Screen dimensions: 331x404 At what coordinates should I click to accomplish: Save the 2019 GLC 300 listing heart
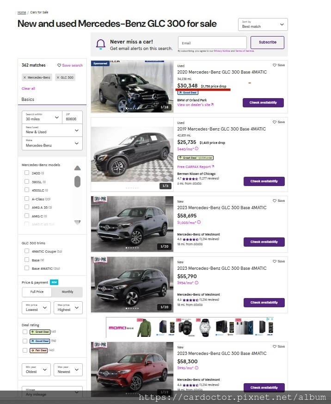275,122
